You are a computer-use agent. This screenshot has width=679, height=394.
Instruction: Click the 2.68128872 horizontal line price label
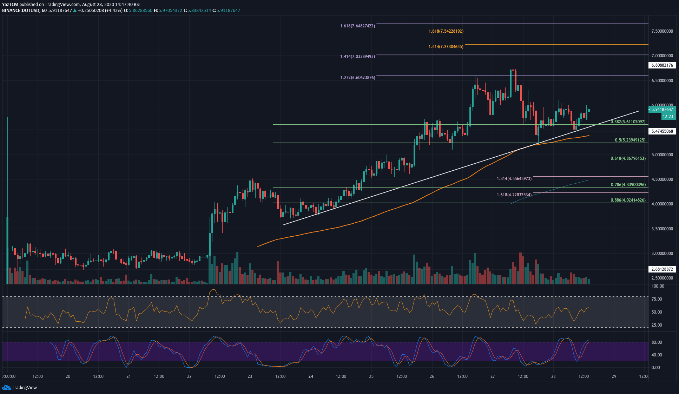(x=662, y=269)
